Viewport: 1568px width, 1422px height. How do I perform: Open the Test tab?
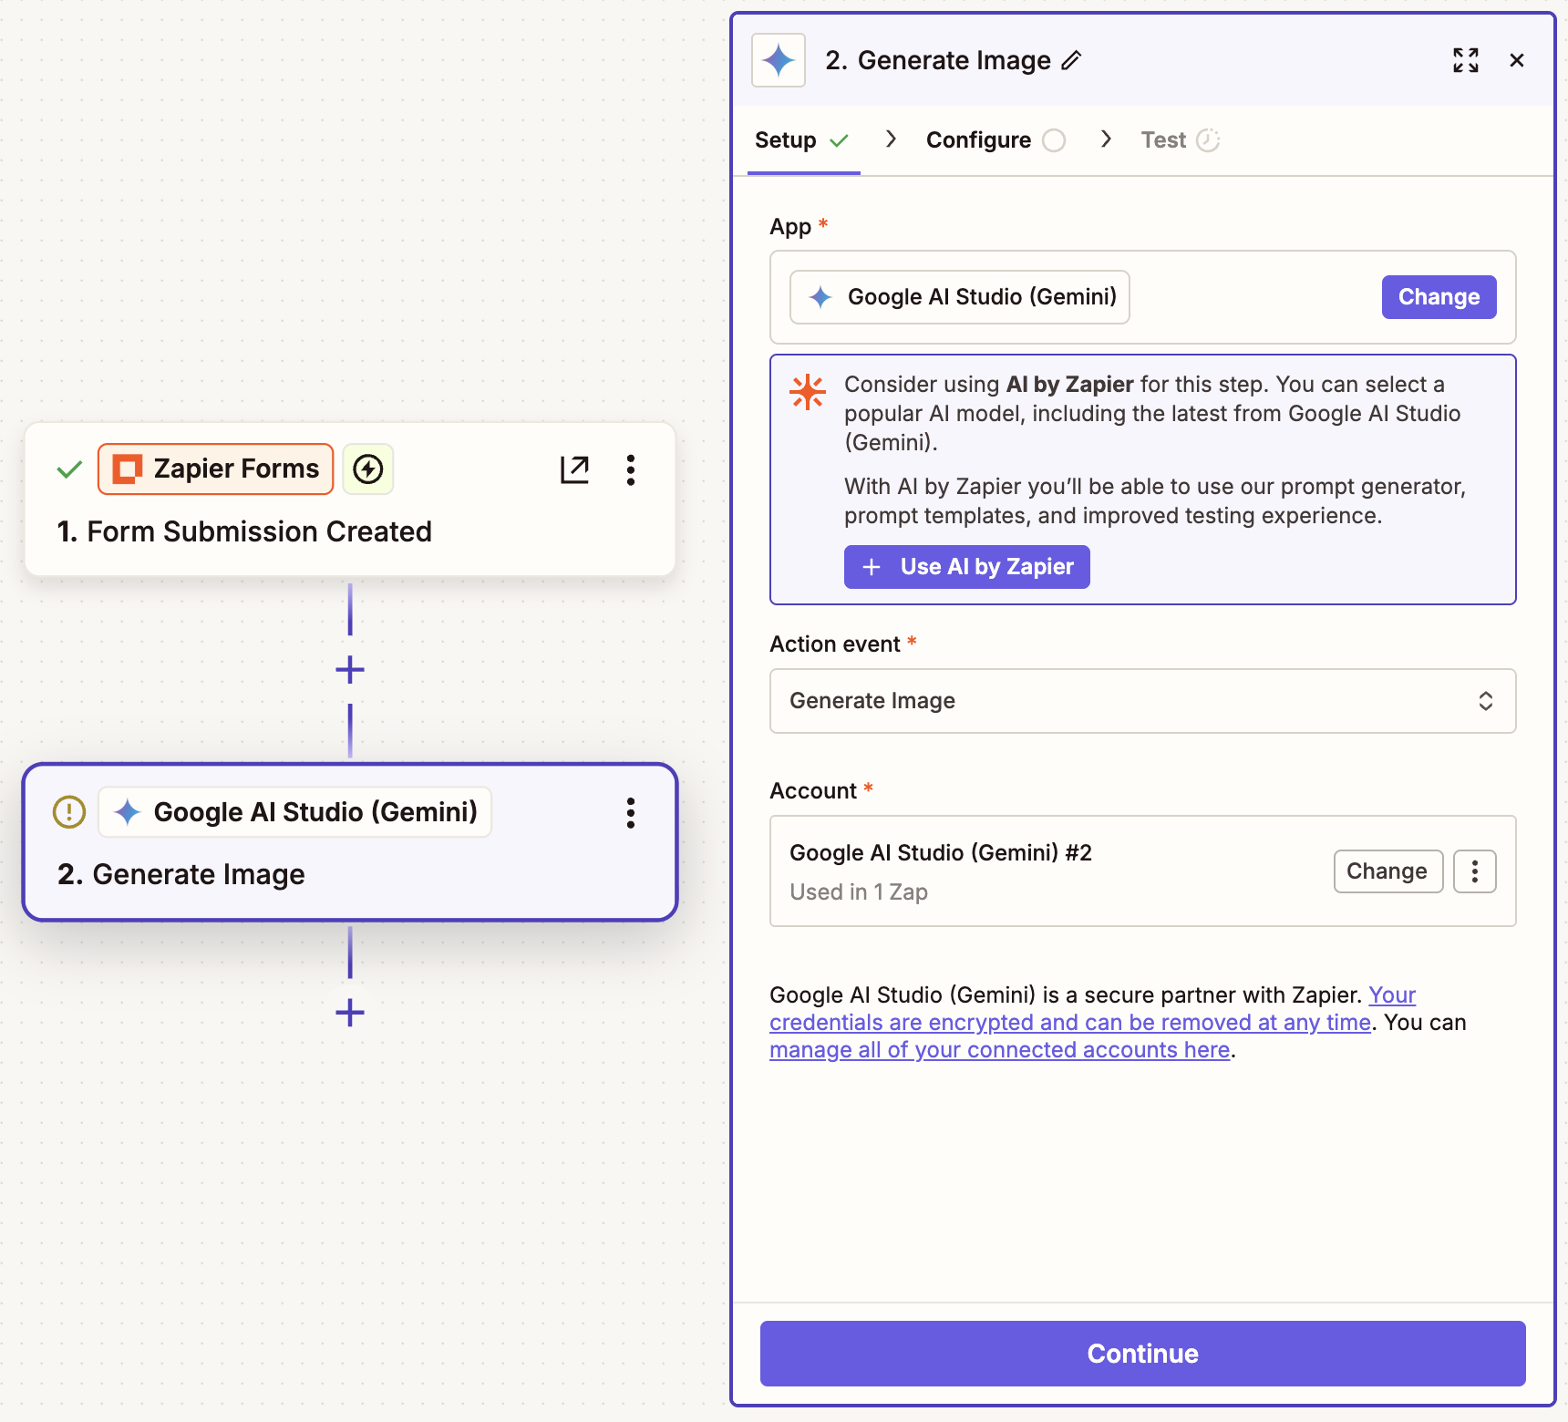coord(1163,139)
